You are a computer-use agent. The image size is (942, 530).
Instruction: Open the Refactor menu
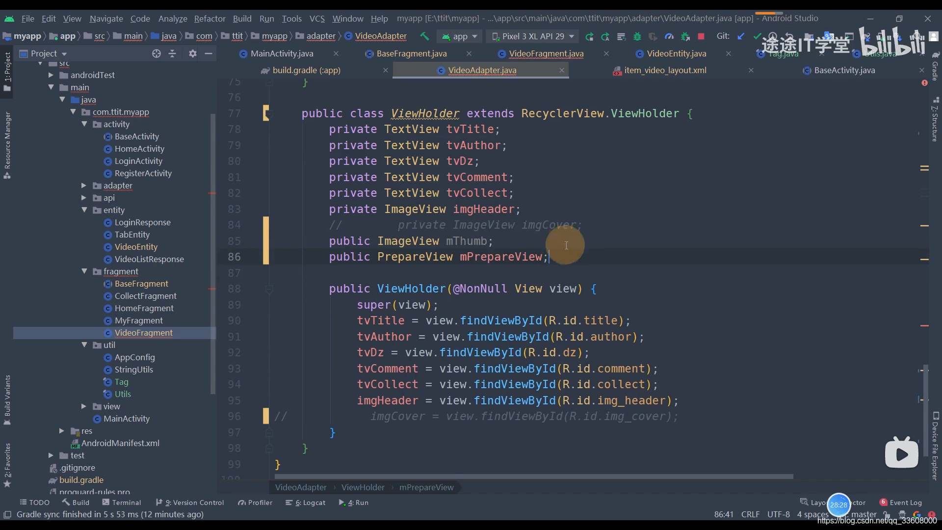pyautogui.click(x=209, y=19)
